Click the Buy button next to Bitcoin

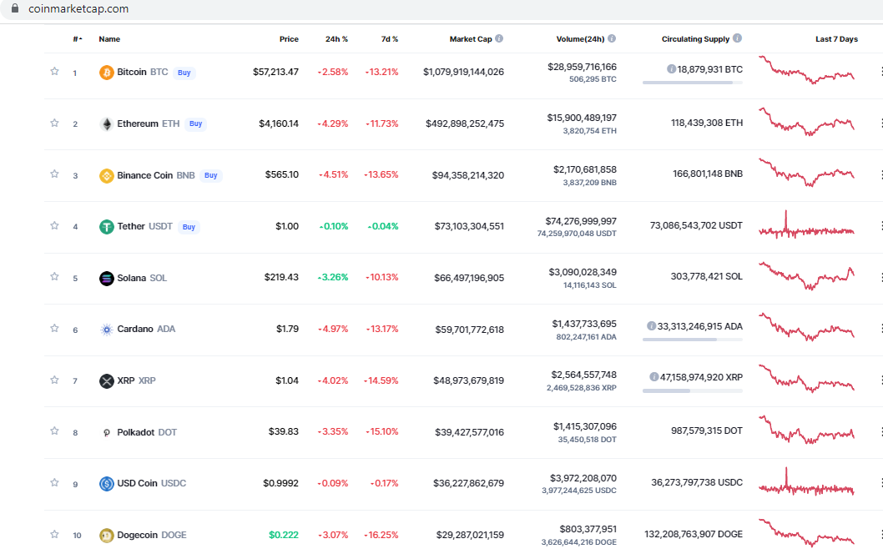(x=184, y=73)
